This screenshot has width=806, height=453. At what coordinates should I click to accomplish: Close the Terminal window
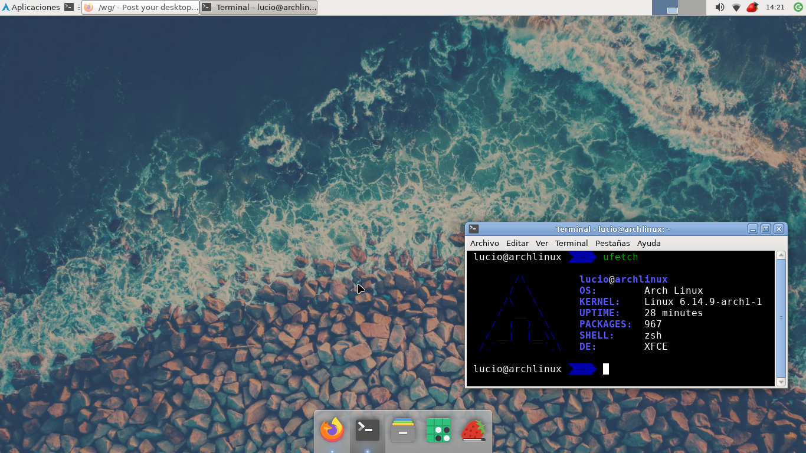click(x=779, y=229)
